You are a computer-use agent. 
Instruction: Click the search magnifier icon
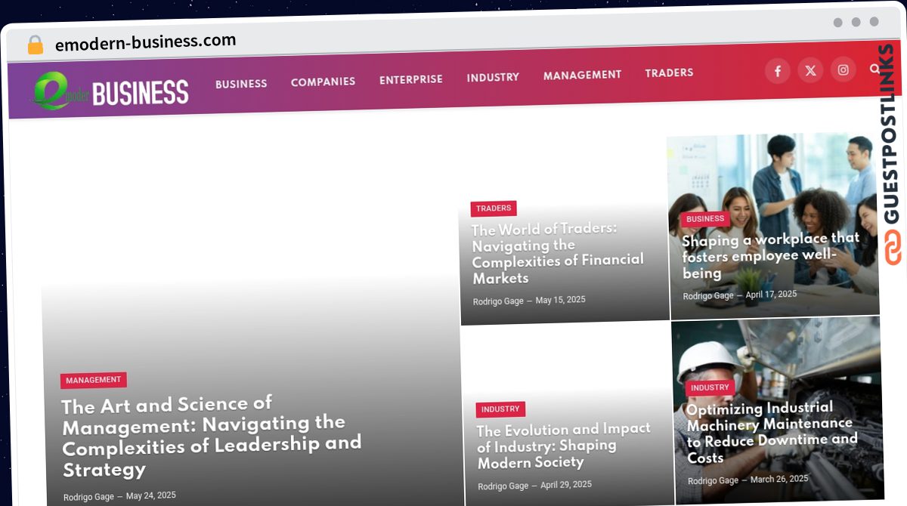874,69
